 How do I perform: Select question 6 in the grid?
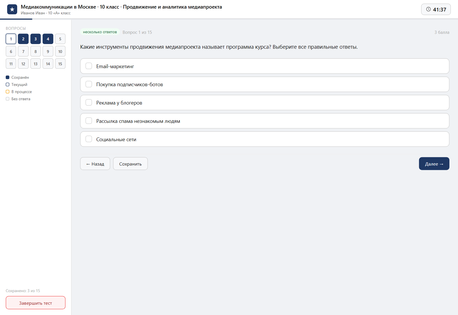11,52
